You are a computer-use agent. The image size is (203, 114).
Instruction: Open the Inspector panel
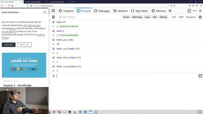point(66,11)
